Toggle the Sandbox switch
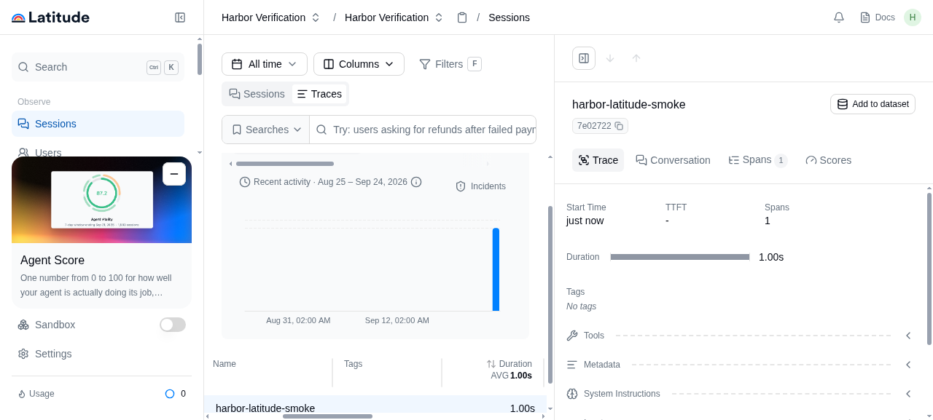Image resolution: width=933 pixels, height=420 pixels. 173,325
